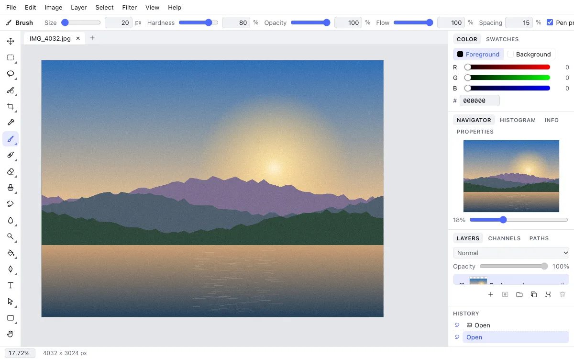Open the File menu

pyautogui.click(x=11, y=7)
